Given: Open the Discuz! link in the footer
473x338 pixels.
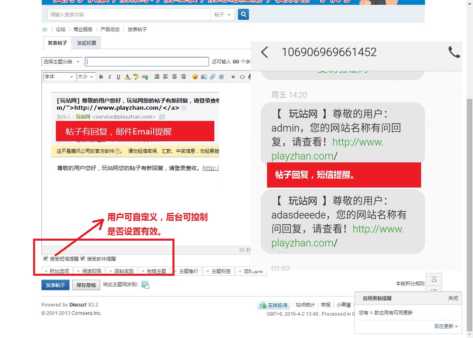Looking at the screenshot, I should [78, 304].
